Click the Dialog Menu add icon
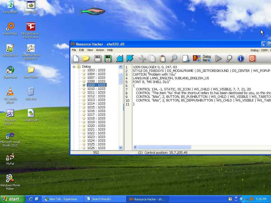The height and width of the screenshot is (203, 271). (x=207, y=58)
